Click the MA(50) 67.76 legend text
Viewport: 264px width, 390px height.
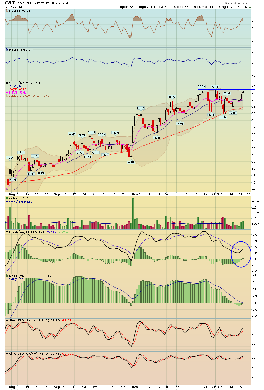tap(17, 89)
